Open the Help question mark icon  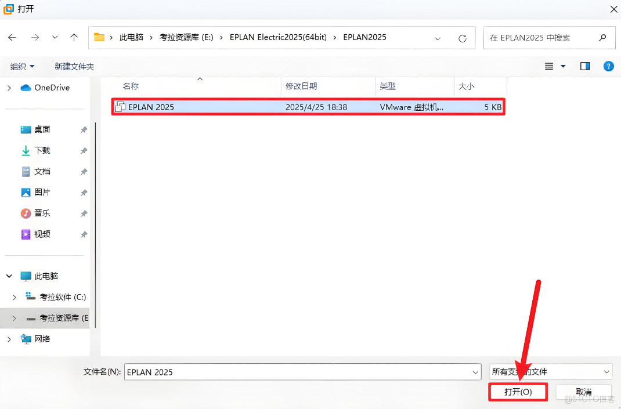(608, 66)
